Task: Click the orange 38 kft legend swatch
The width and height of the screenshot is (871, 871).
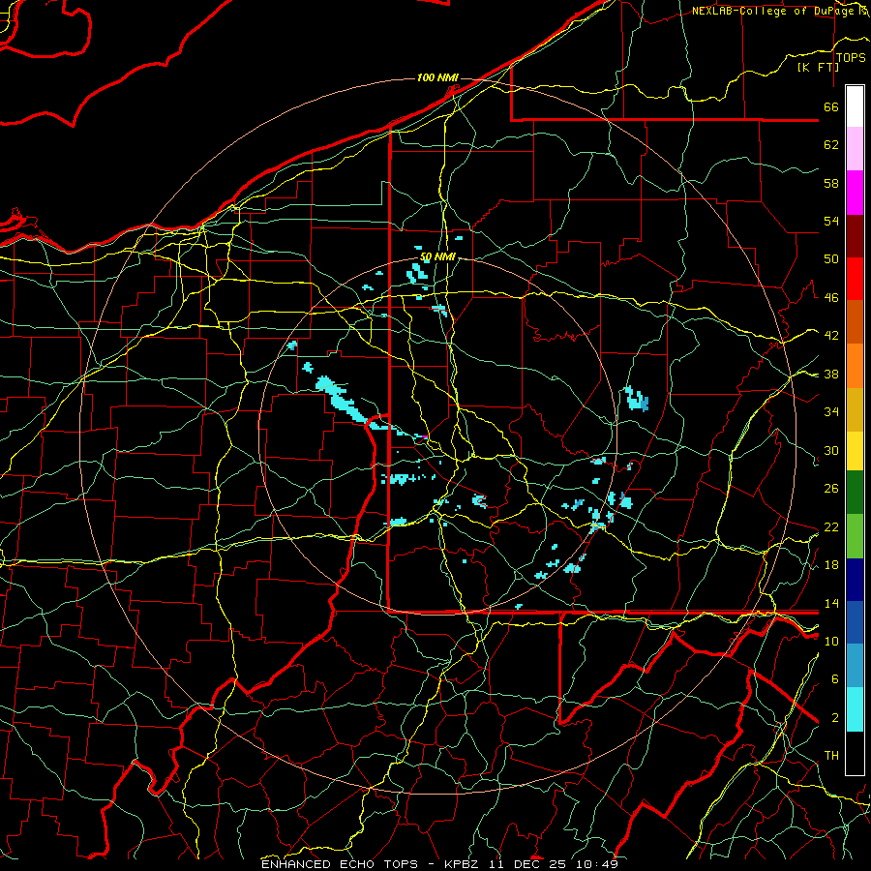Action: pos(855,366)
